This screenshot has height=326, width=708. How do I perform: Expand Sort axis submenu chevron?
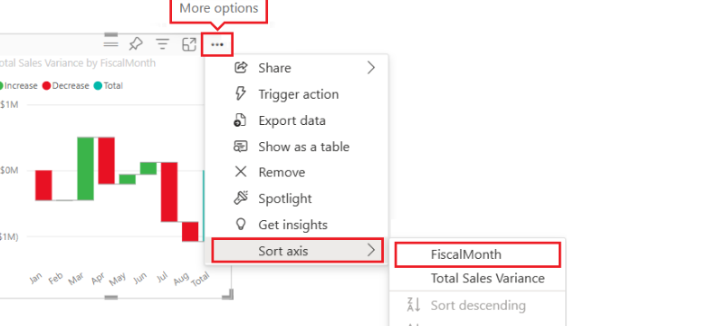(x=370, y=250)
